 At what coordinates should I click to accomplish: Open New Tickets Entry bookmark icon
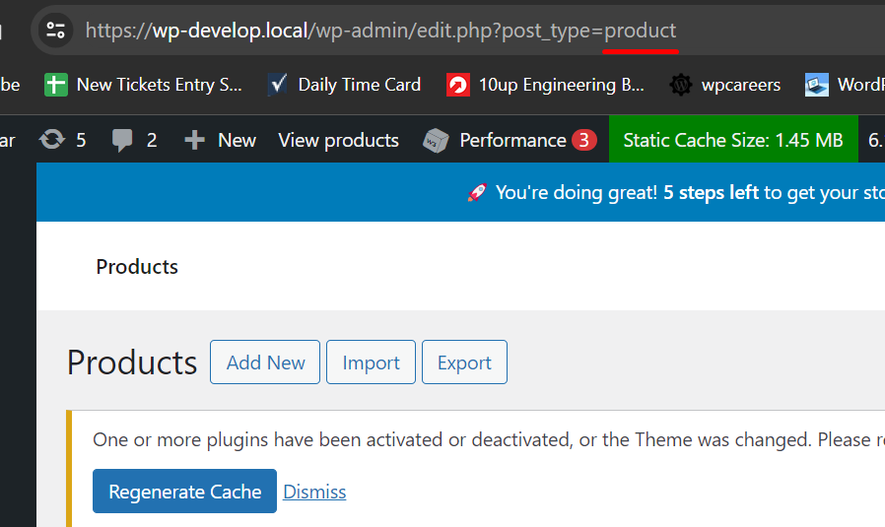[56, 85]
